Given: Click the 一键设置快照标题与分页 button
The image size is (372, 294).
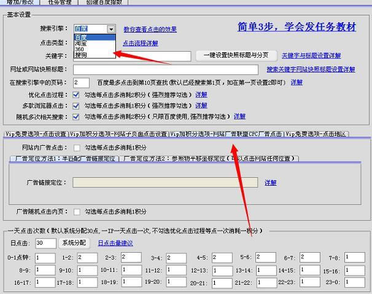Looking at the screenshot, I should click(x=236, y=55).
